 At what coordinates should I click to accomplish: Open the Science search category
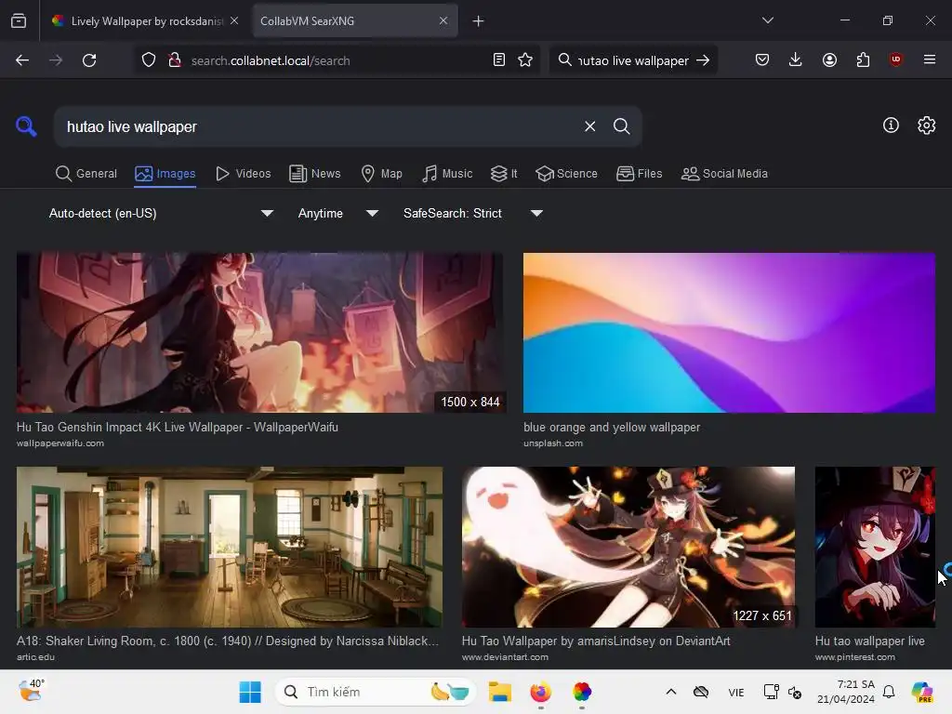tap(566, 174)
